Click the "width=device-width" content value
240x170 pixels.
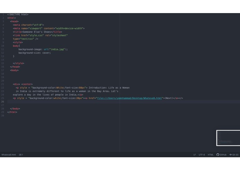point(69,28)
